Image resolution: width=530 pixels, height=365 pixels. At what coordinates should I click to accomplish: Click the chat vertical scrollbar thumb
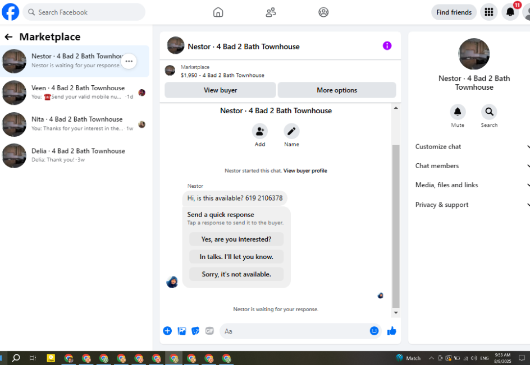[396, 226]
